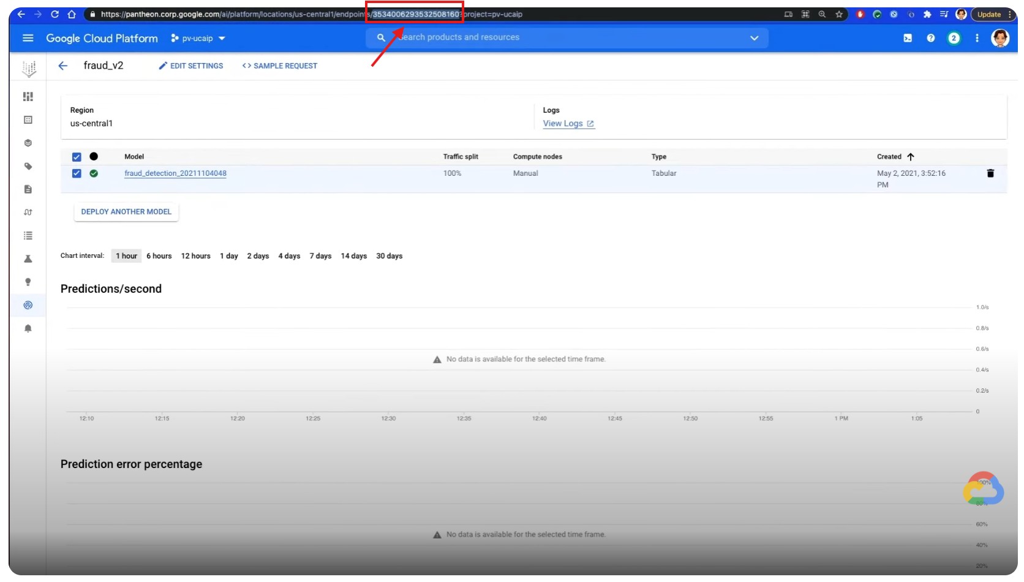Uncheck the fraud_detection model row checkbox
Viewport: 1024px width, 582px height.
click(x=77, y=173)
